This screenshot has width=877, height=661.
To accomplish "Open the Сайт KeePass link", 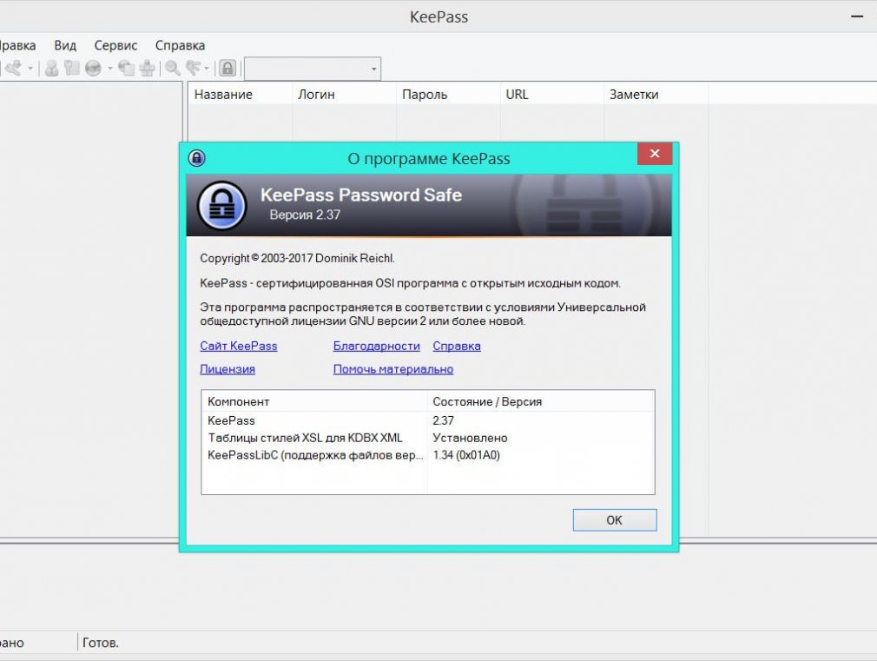I will pyautogui.click(x=239, y=346).
